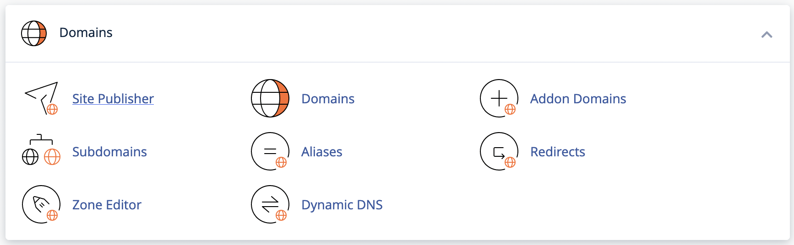Viewport: 794px width, 245px height.
Task: Open the Domains text link
Action: click(328, 99)
